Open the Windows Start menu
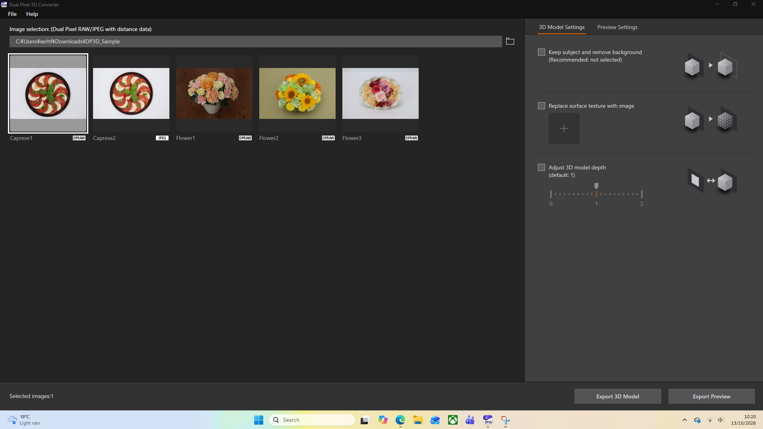 click(258, 420)
